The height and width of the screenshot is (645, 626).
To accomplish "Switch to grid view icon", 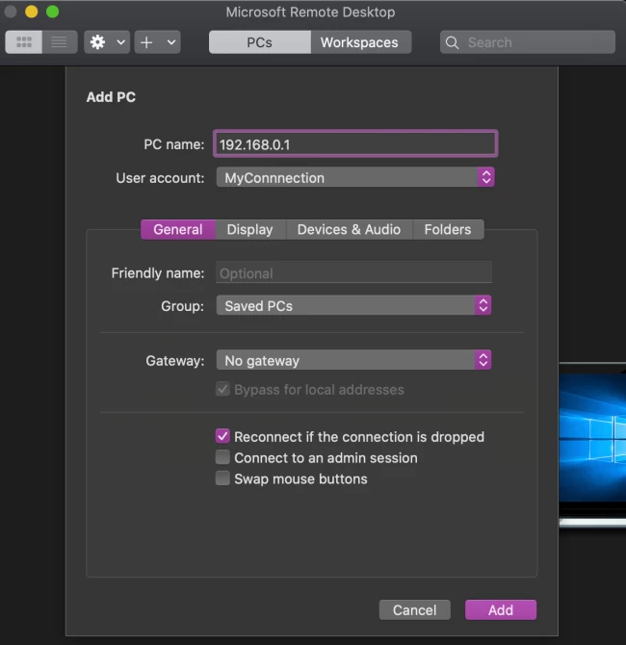I will click(23, 42).
